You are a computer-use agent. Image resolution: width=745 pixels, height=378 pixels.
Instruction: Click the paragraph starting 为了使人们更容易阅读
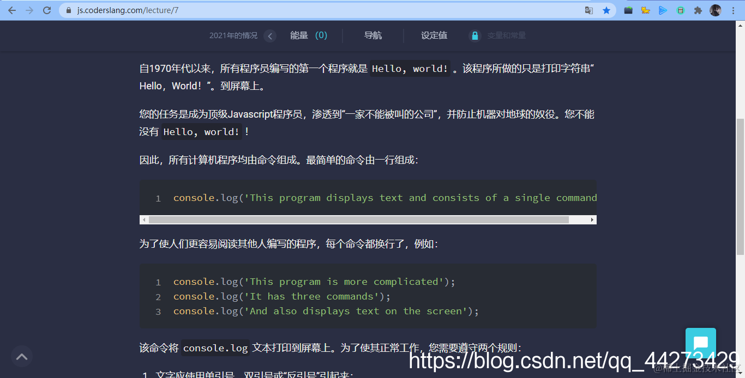pyautogui.click(x=289, y=244)
